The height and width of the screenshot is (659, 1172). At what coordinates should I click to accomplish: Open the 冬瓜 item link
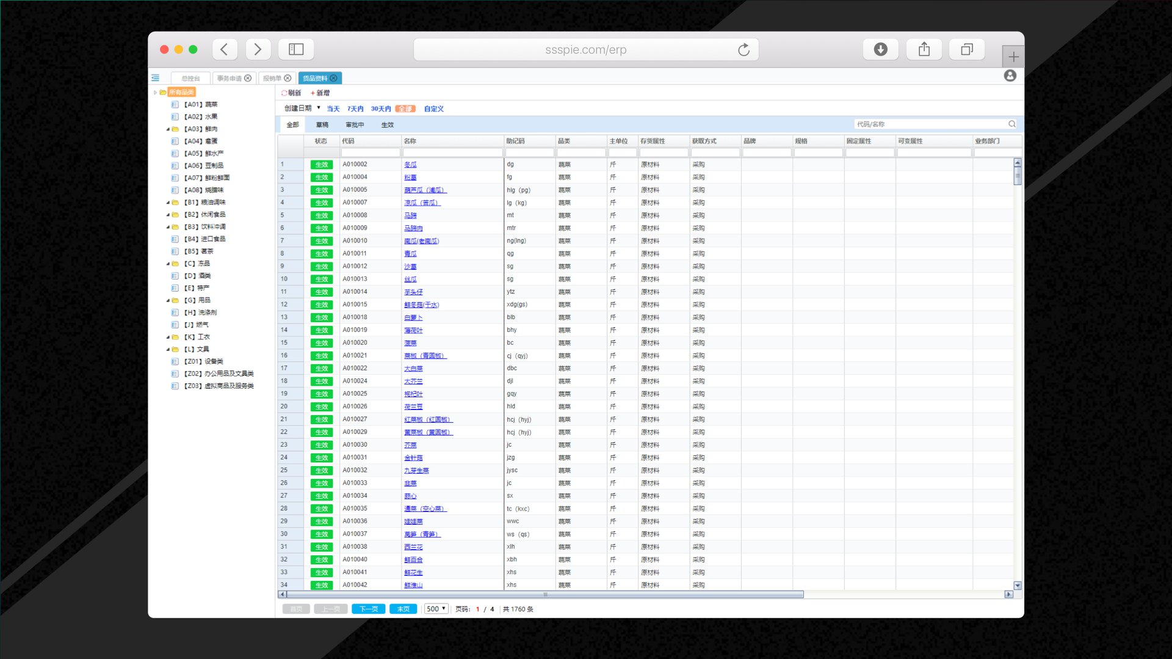[410, 165]
